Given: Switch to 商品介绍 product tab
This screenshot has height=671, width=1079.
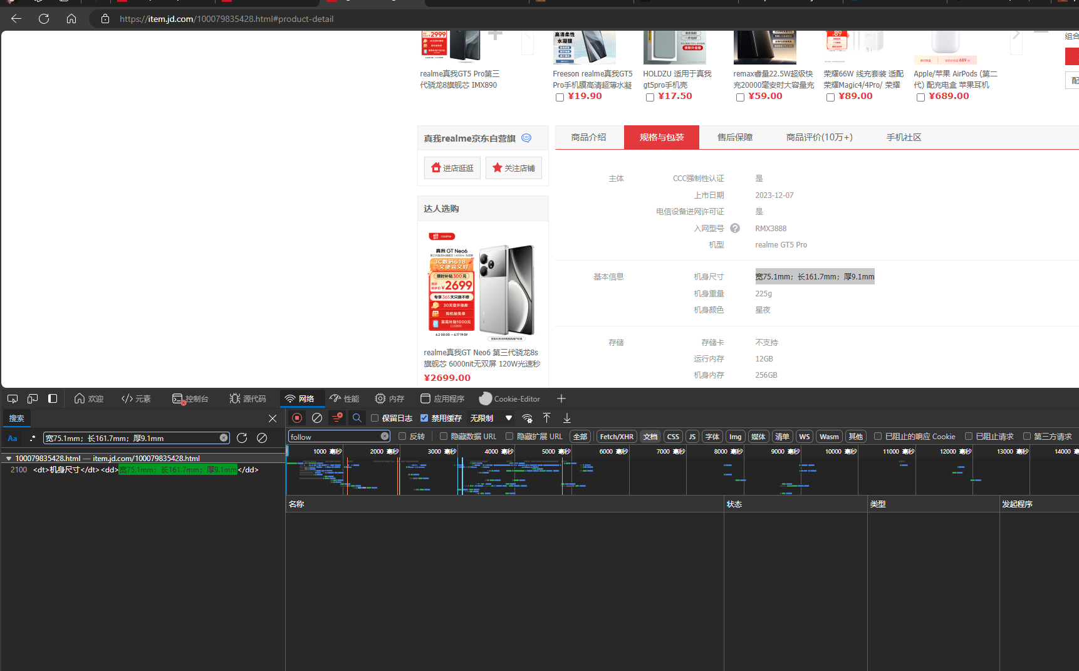Looking at the screenshot, I should click(588, 137).
